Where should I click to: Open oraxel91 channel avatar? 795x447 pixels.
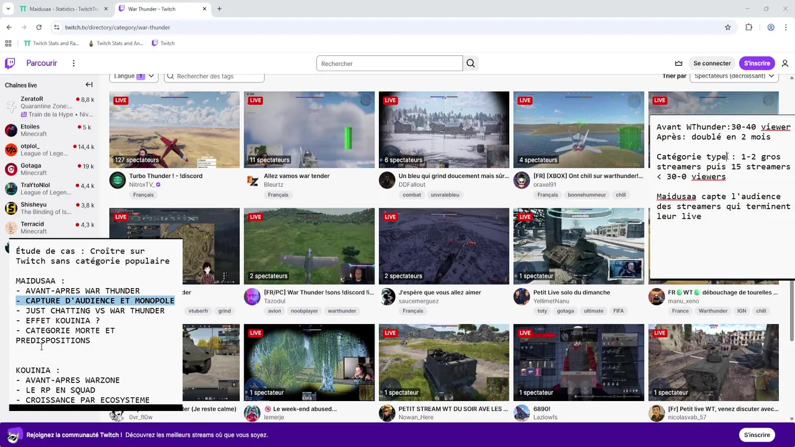click(522, 181)
